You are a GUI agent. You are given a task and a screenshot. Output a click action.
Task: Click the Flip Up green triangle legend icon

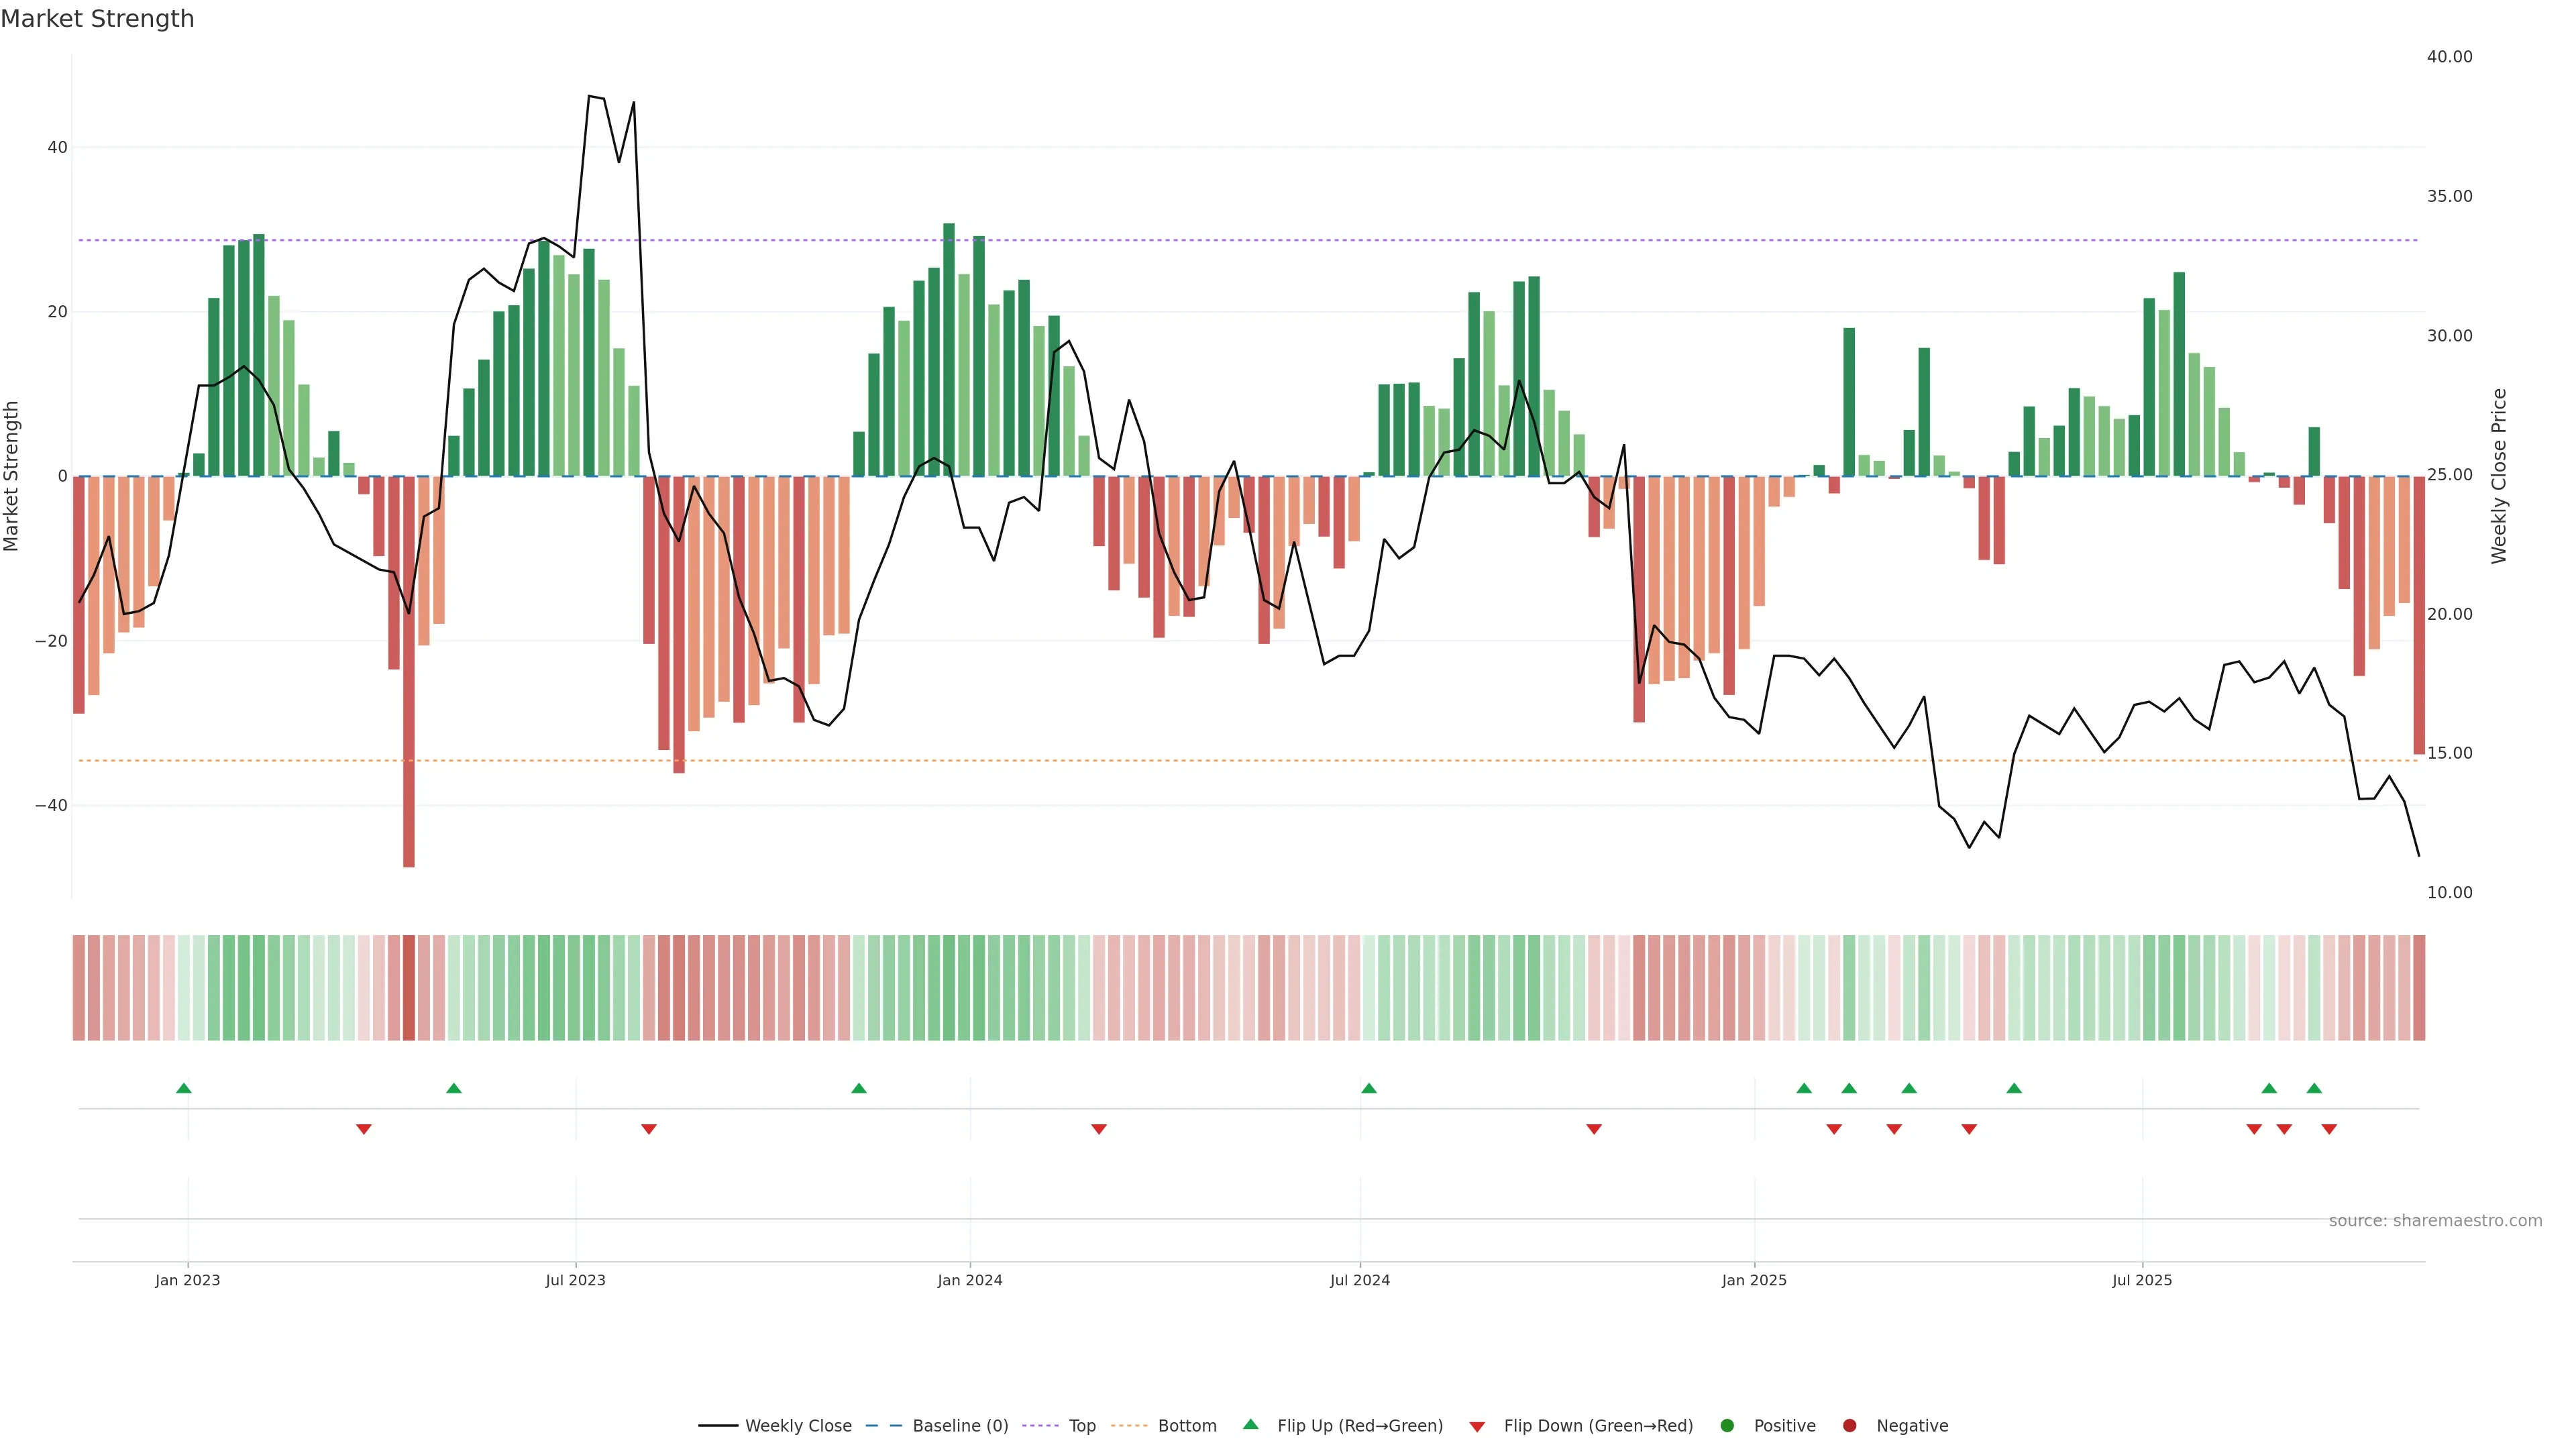(1250, 1424)
